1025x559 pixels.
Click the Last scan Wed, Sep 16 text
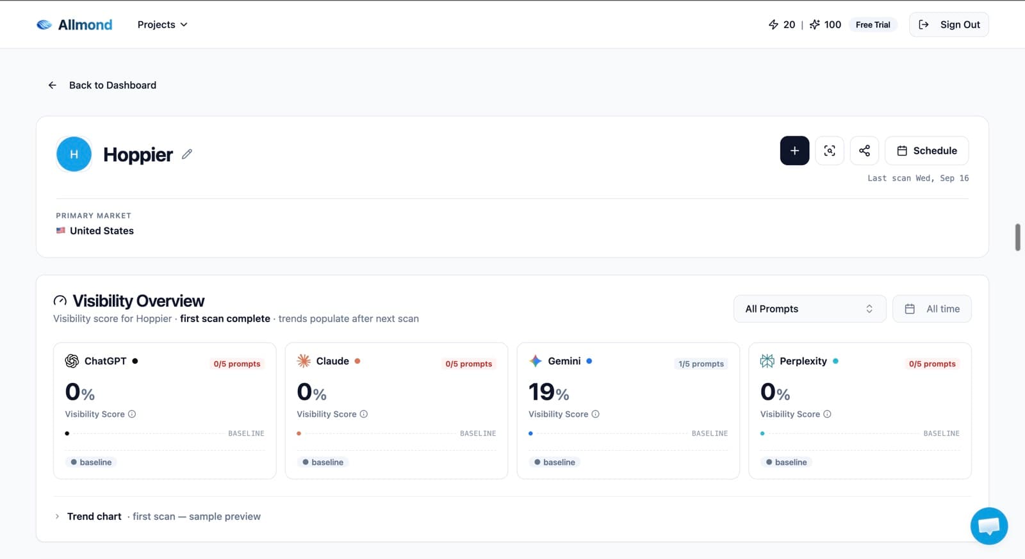tap(918, 178)
